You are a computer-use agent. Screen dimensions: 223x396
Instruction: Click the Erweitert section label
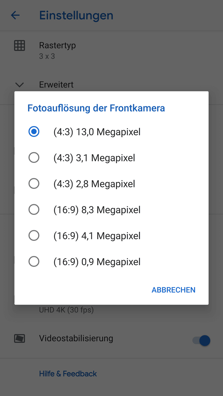pyautogui.click(x=56, y=85)
